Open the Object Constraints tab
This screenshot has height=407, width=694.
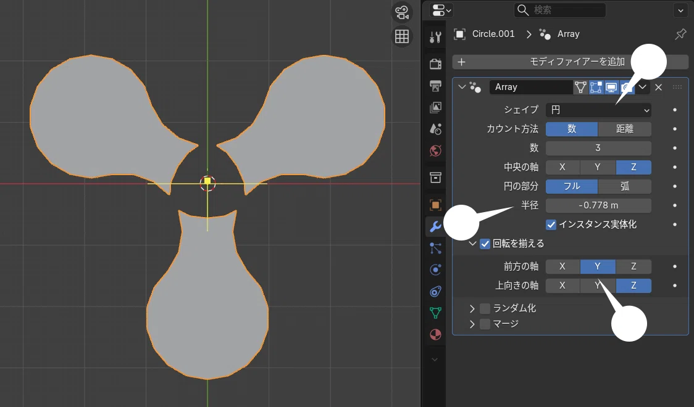point(435,292)
